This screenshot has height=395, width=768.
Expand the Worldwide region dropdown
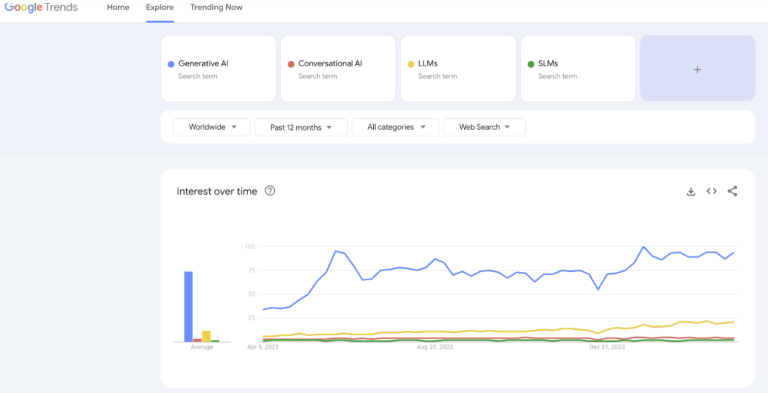[212, 127]
